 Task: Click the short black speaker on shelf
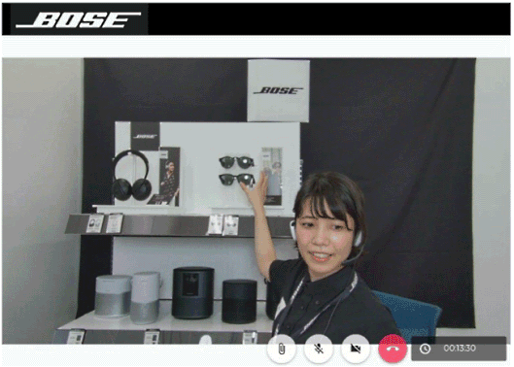point(239,301)
